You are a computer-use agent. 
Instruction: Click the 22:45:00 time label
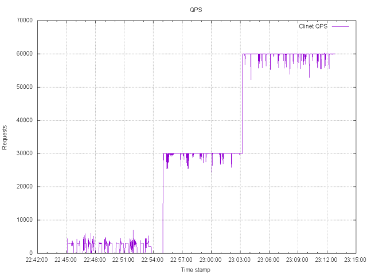pos(65,260)
